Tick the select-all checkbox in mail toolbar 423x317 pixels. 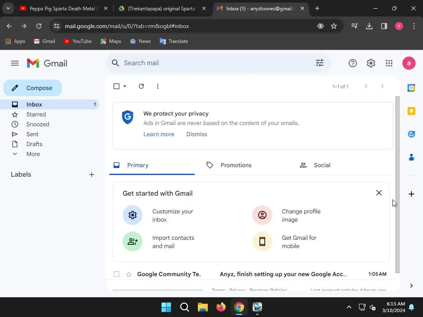point(116,86)
